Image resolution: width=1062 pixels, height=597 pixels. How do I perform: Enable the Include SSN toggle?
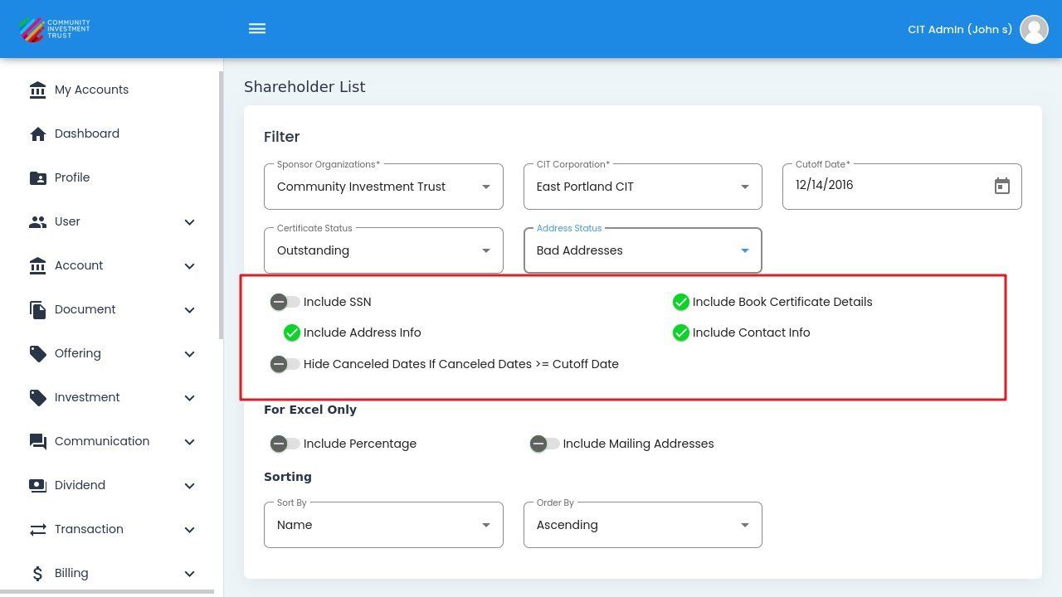coord(285,302)
